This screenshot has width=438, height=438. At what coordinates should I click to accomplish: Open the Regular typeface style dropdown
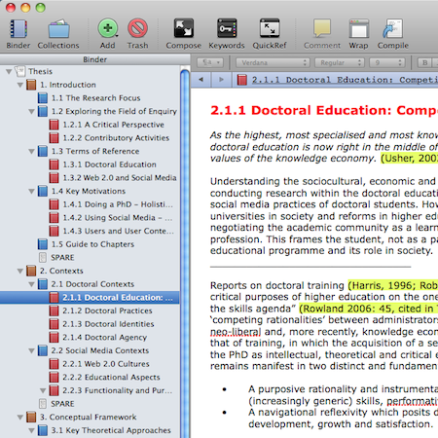pyautogui.click(x=340, y=62)
